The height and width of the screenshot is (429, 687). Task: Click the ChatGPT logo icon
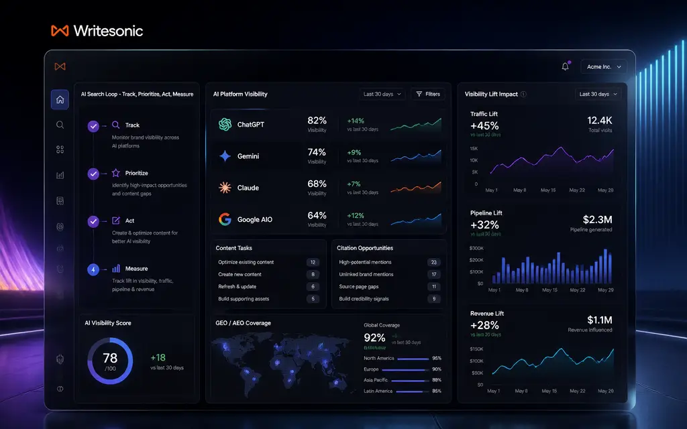click(225, 124)
